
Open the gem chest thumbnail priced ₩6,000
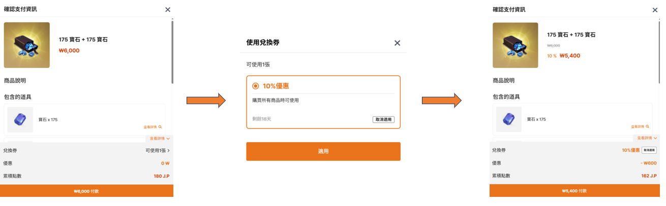point(26,45)
